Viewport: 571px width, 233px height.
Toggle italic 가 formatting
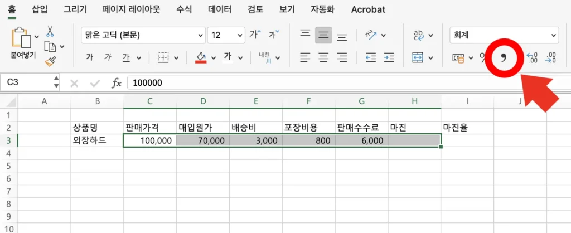click(x=108, y=57)
